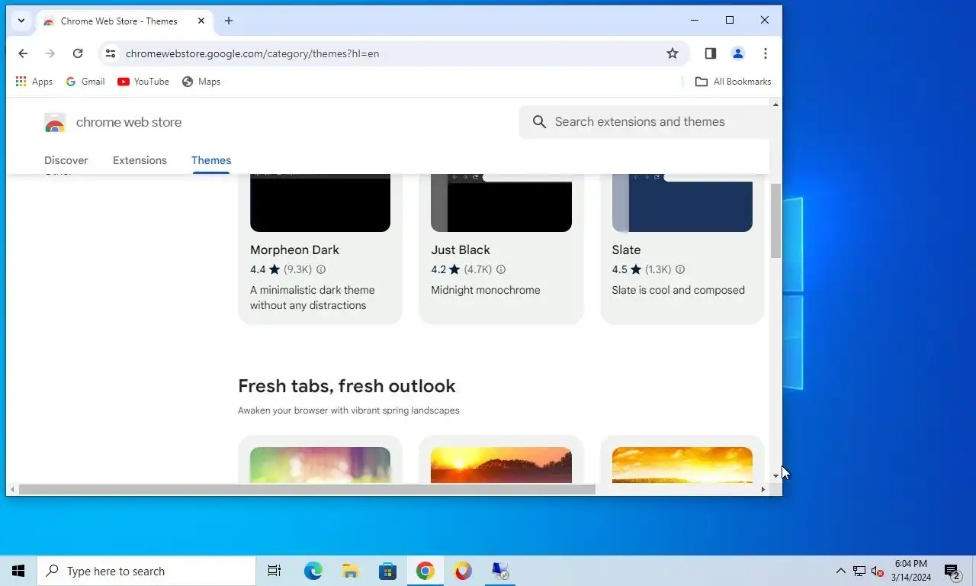Open the YouTube bookmark
Viewport: 976px width, 586px height.
[x=143, y=82]
